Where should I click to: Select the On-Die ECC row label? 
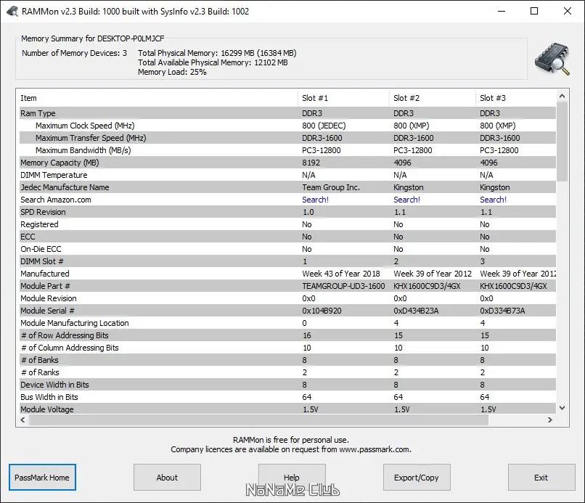41,249
